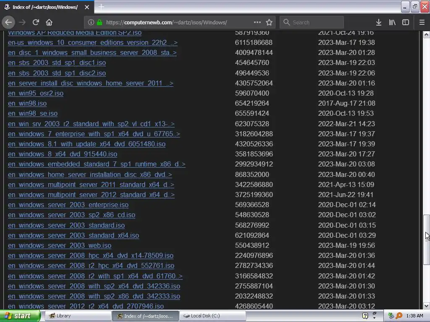Open en_windows_embedded_standard_7_sp1_runtime link
The image size is (430, 322).
point(97,164)
